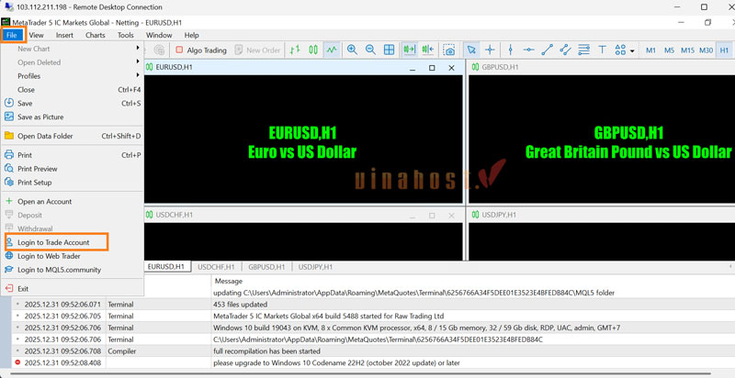Image resolution: width=735 pixels, height=378 pixels.
Task: Switch to the GBPUSD,H1 chart tab
Action: pyautogui.click(x=266, y=266)
